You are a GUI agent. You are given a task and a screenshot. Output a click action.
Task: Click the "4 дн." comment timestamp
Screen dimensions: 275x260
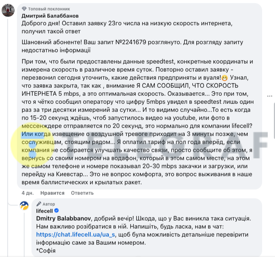click(27, 193)
